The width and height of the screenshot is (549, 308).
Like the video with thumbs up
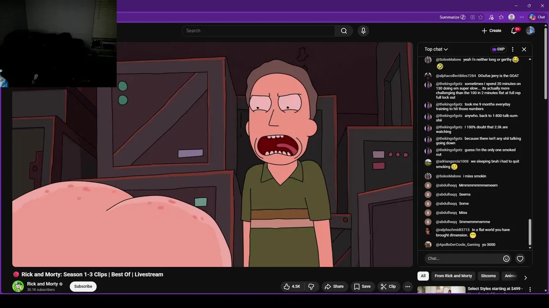click(x=292, y=287)
